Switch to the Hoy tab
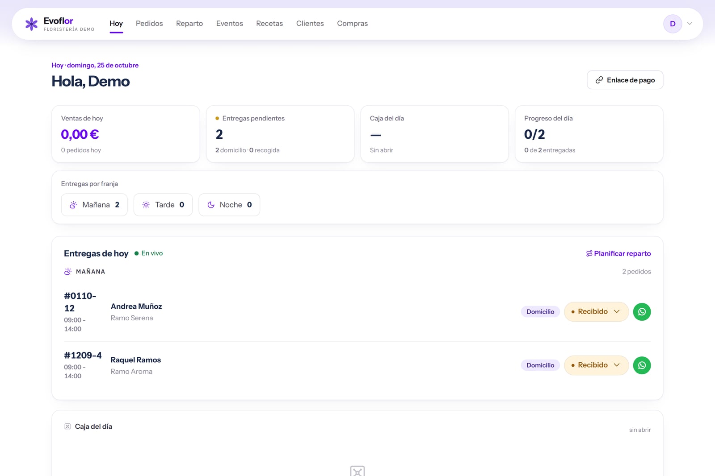Image resolution: width=715 pixels, height=476 pixels. [x=116, y=23]
